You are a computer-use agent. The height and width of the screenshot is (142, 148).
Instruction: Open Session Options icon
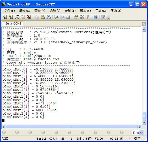pos(76,17)
